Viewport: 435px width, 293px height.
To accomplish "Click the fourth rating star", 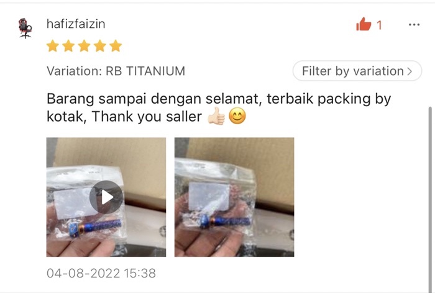I will click(100, 46).
